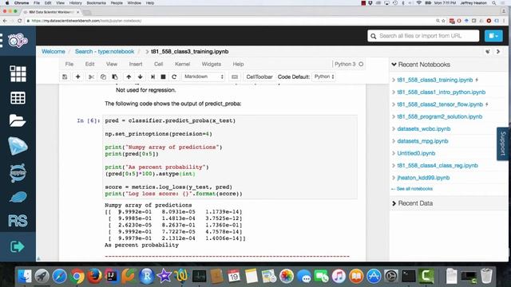Open the notebook Widgets menu
Image resolution: width=511 pixels, height=287 pixels.
(x=211, y=64)
